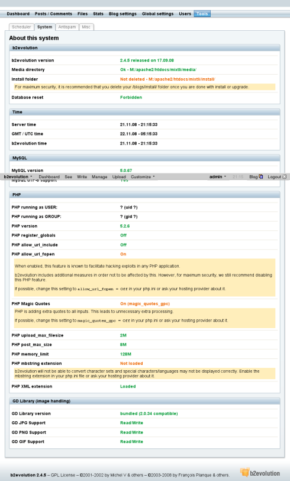Click Manage in the floating toolbar
Screen dimensions: 290x481
point(99,177)
